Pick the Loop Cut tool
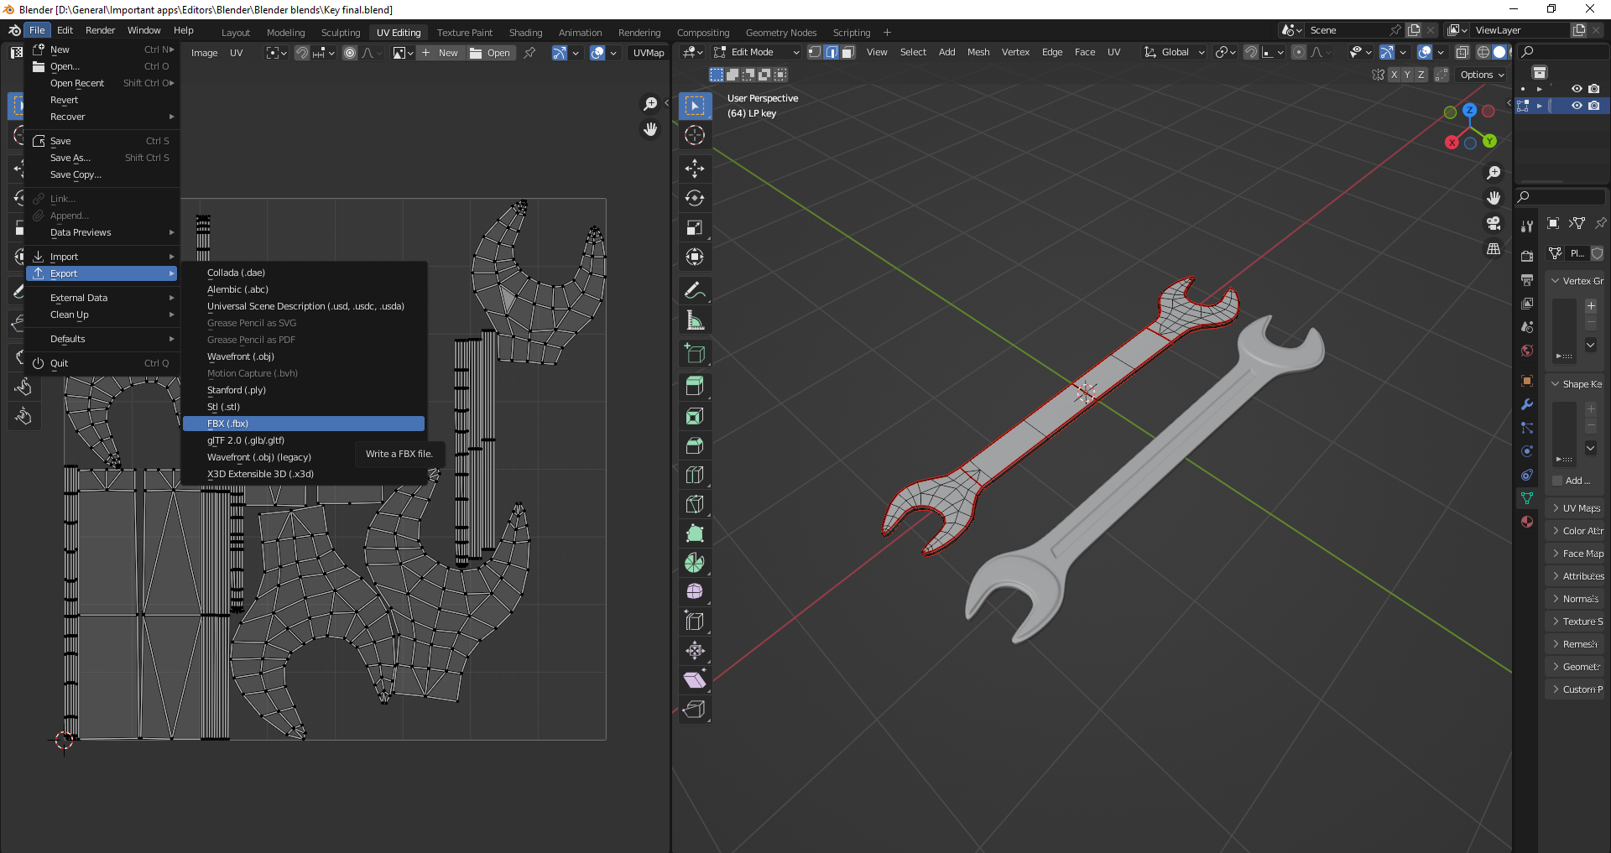Viewport: 1611px width, 853px height. 695,475
